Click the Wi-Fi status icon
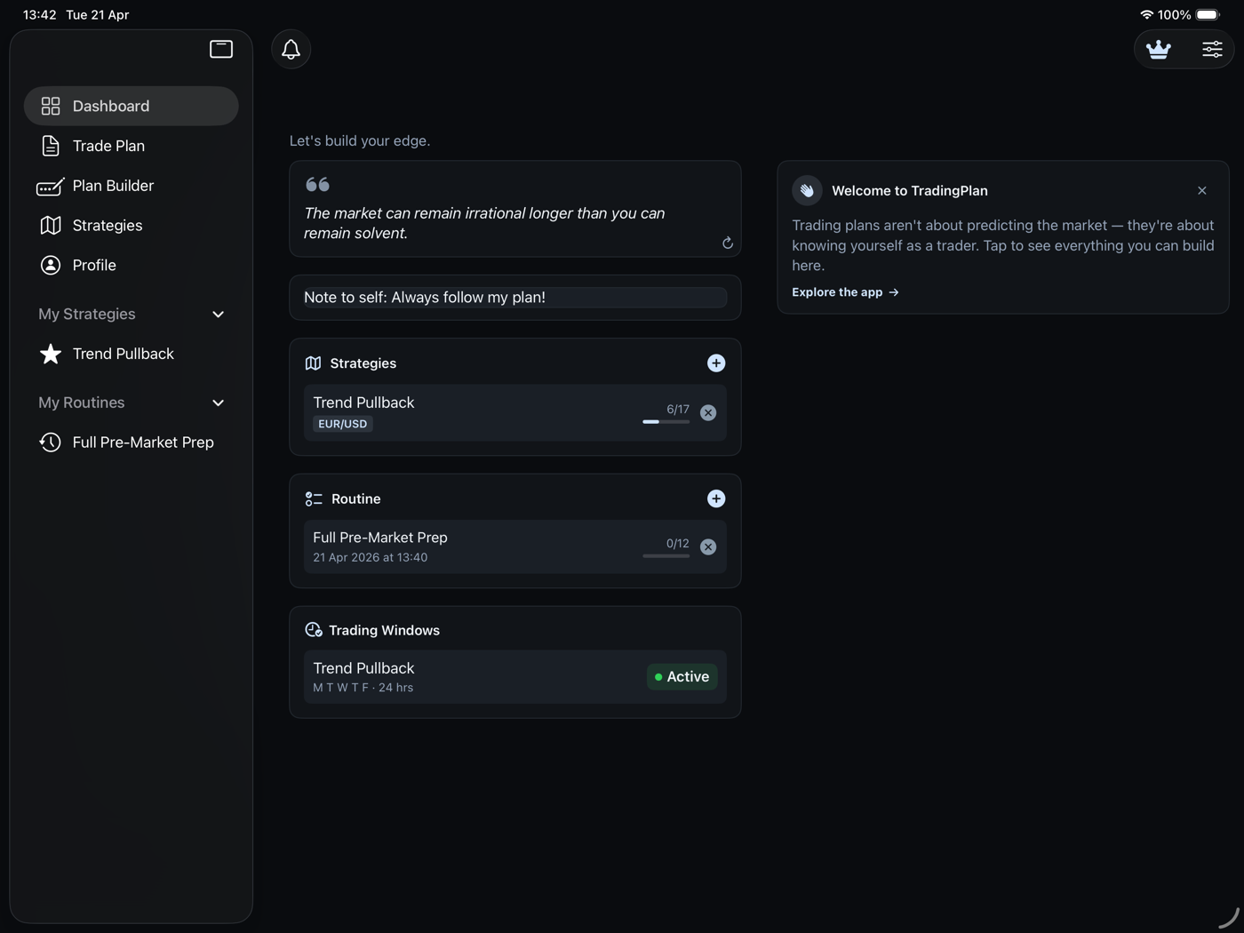1244x933 pixels. [x=1146, y=14]
